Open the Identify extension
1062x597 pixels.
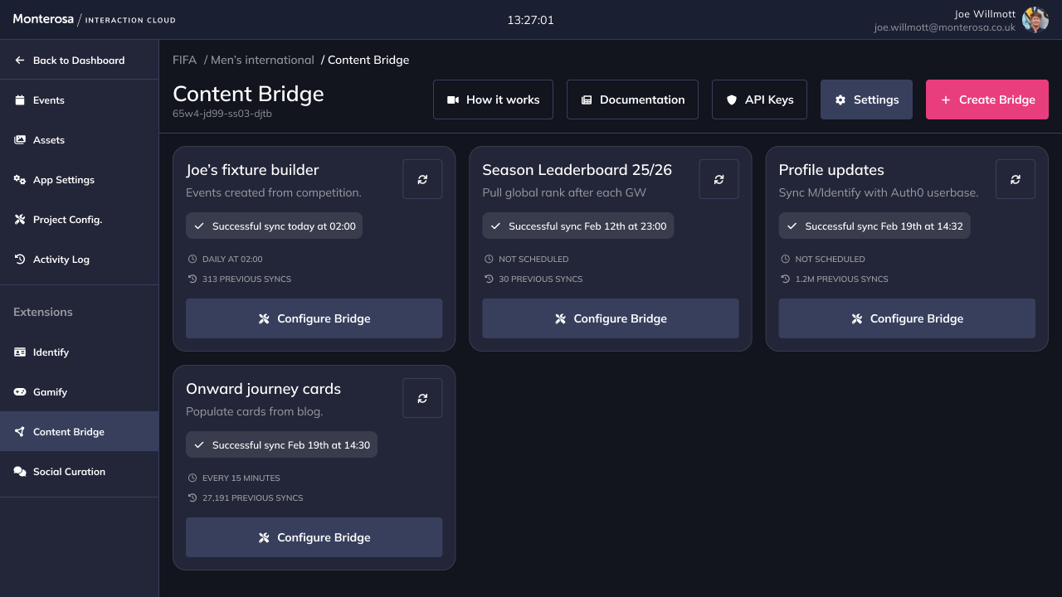tap(51, 352)
